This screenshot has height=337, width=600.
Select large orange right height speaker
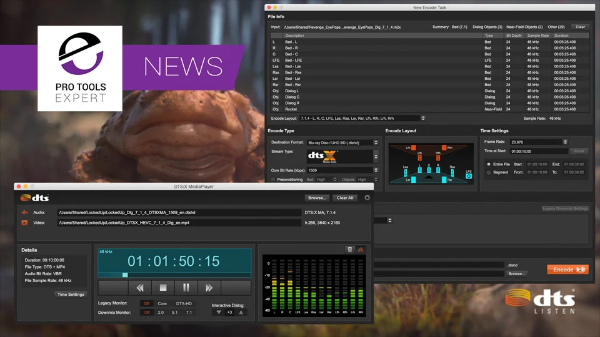444,147
